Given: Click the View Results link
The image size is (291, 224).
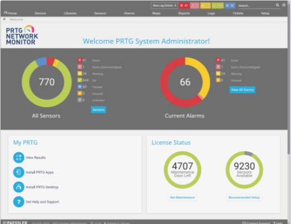Looking at the screenshot, I should (36, 157).
